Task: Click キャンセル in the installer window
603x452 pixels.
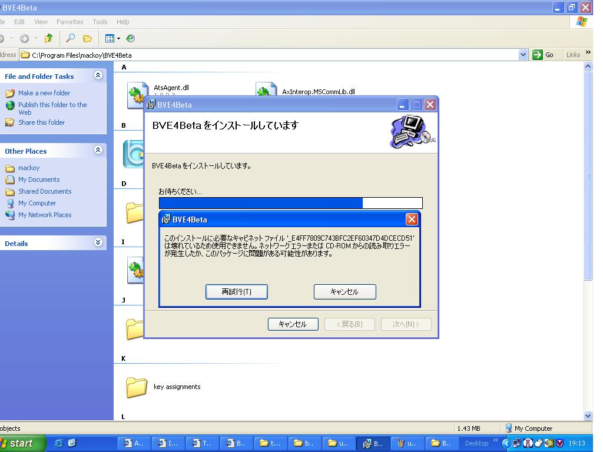Action: pyautogui.click(x=293, y=324)
